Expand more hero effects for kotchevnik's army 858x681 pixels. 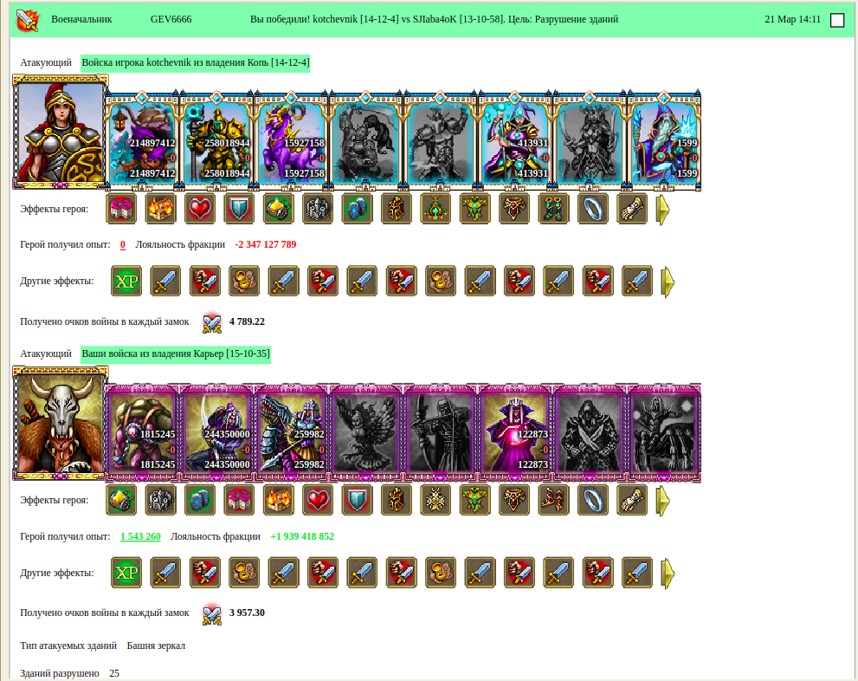point(662,209)
